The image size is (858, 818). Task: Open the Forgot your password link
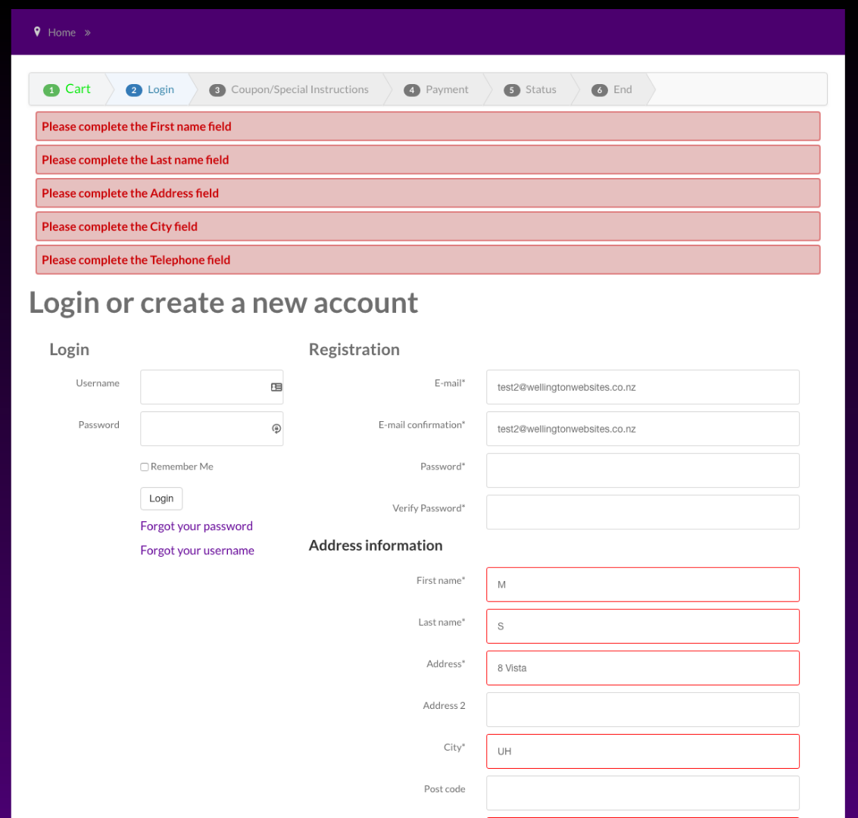pyautogui.click(x=196, y=526)
